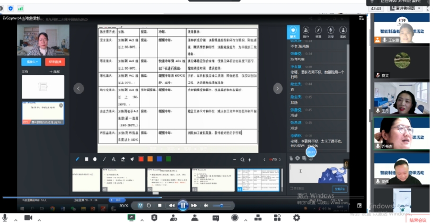Viewport: 440px width, 223px height.
Task: Pick the blue annotation color
Action: (160, 159)
